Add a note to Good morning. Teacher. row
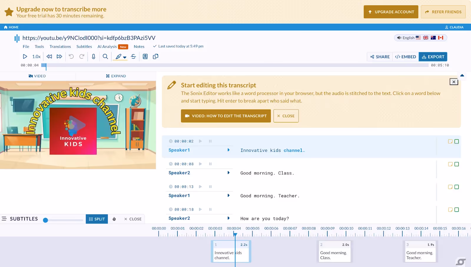Screen dimensions: 471x267 (x=450, y=187)
